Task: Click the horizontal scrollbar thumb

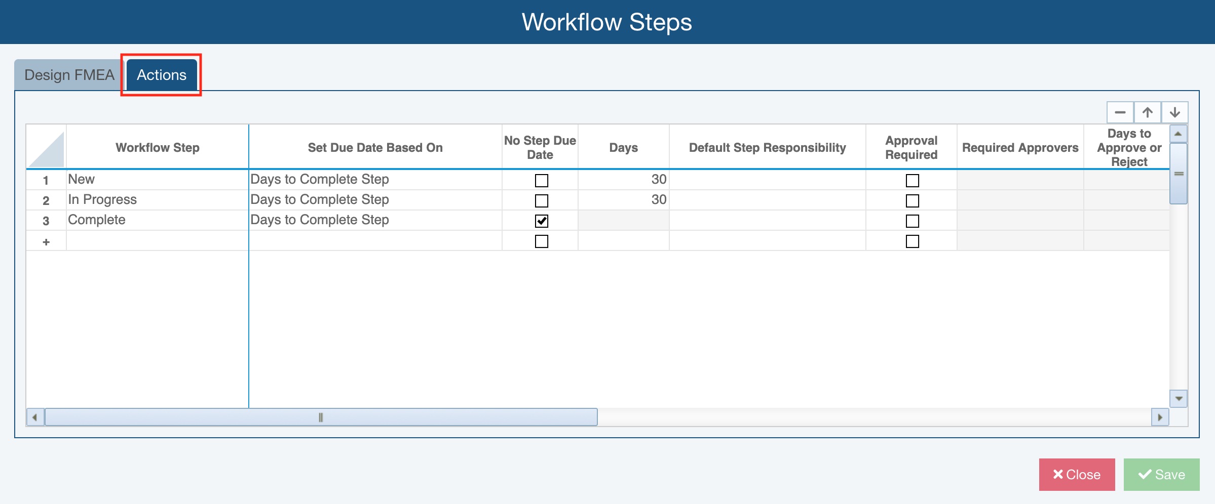Action: [x=321, y=417]
